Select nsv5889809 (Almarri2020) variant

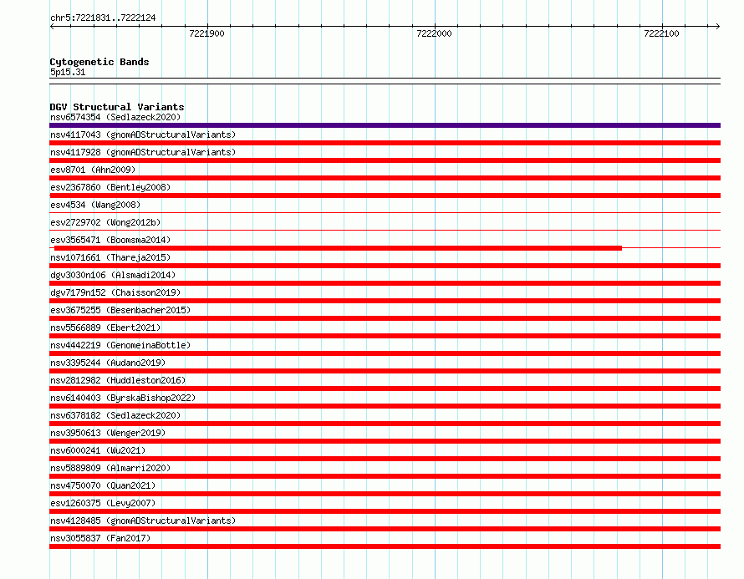tap(110, 468)
